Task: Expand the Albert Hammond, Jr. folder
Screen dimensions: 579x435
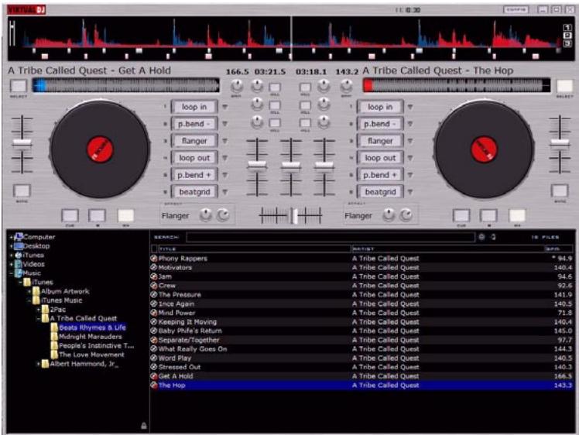Action: coord(39,364)
